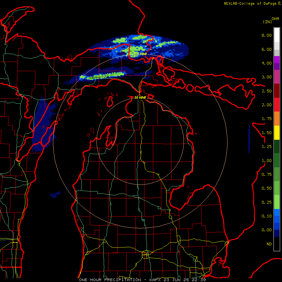282x282 pixels.
Task: Click the 4.00 legend value
Action: pyautogui.click(x=267, y=63)
